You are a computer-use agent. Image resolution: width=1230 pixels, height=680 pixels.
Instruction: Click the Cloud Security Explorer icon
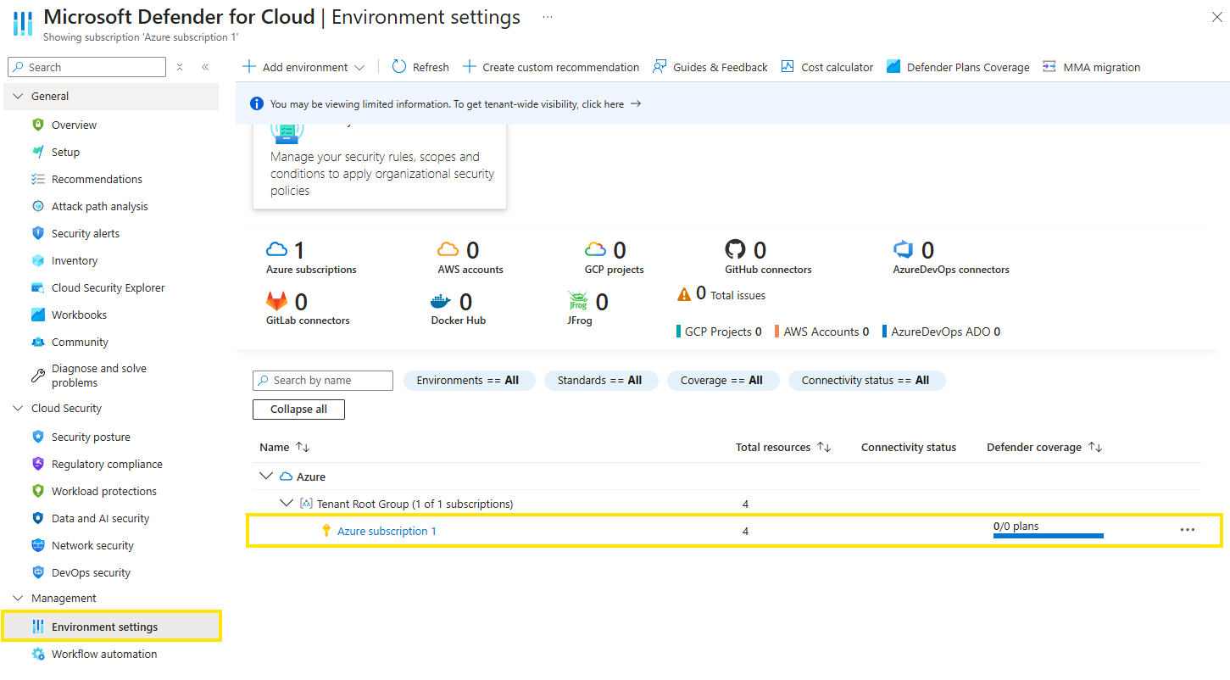[x=37, y=287]
